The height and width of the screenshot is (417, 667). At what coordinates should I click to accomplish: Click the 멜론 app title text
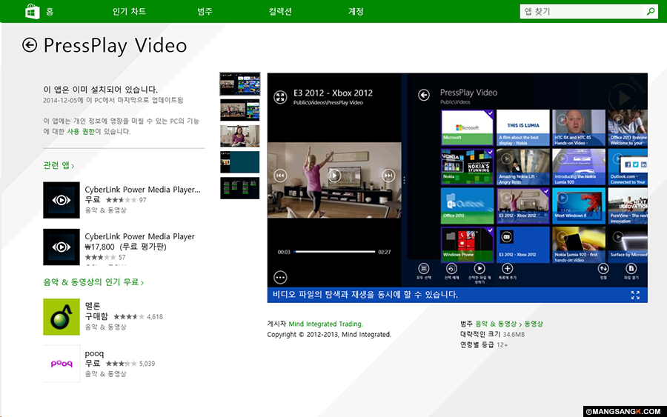(93, 306)
